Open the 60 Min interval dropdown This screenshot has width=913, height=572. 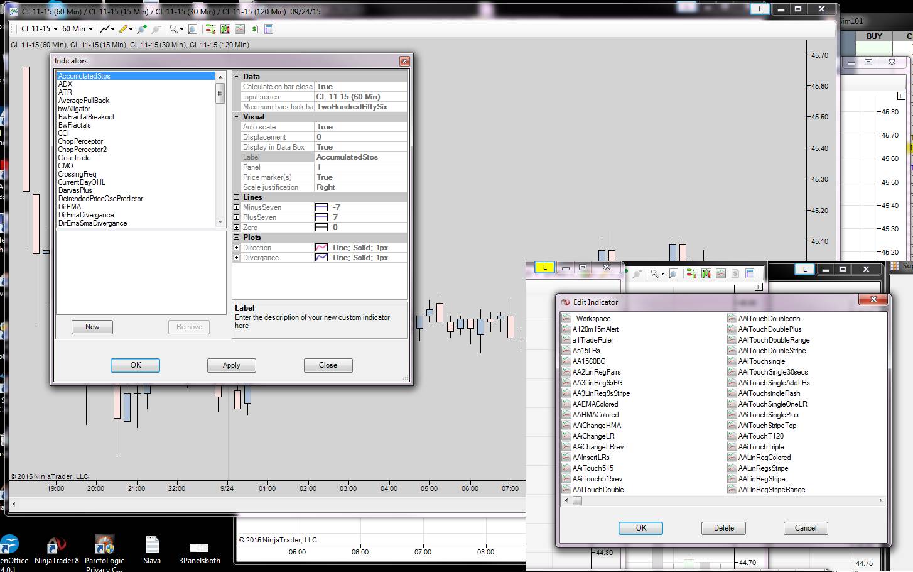[77, 29]
